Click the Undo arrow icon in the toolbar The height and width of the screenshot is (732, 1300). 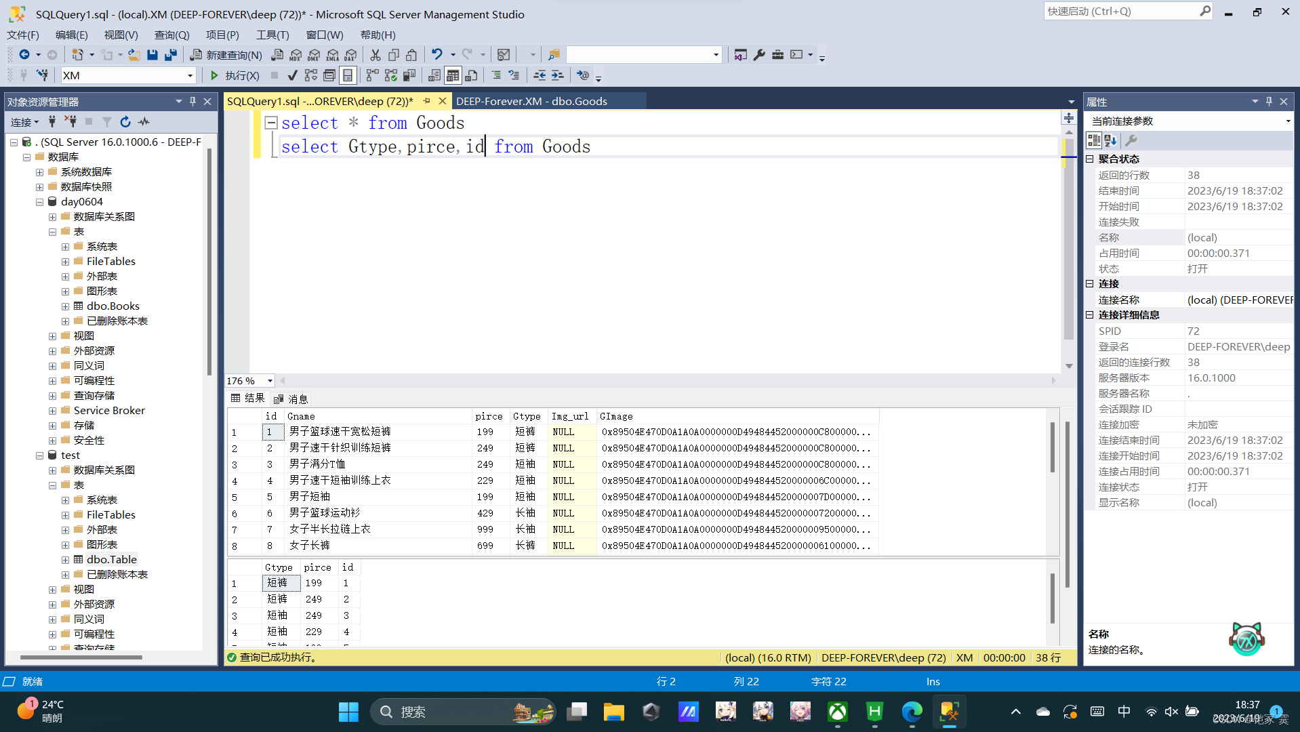437,55
